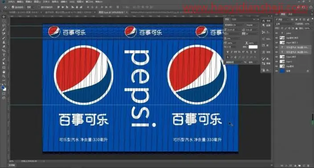Open the 图像 Image menu
Image resolution: width=314 pixels, height=168 pixels.
coord(29,2)
